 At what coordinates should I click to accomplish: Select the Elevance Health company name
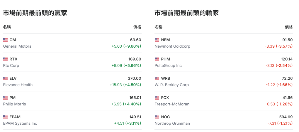click(18, 85)
